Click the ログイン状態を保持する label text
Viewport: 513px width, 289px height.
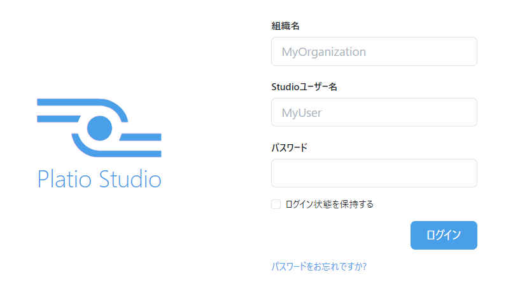330,204
